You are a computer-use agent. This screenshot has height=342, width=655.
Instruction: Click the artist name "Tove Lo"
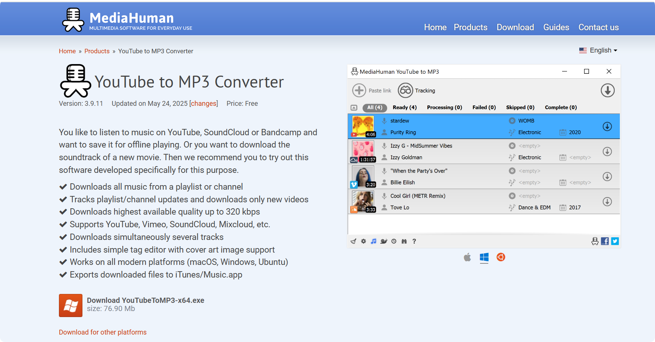click(399, 207)
